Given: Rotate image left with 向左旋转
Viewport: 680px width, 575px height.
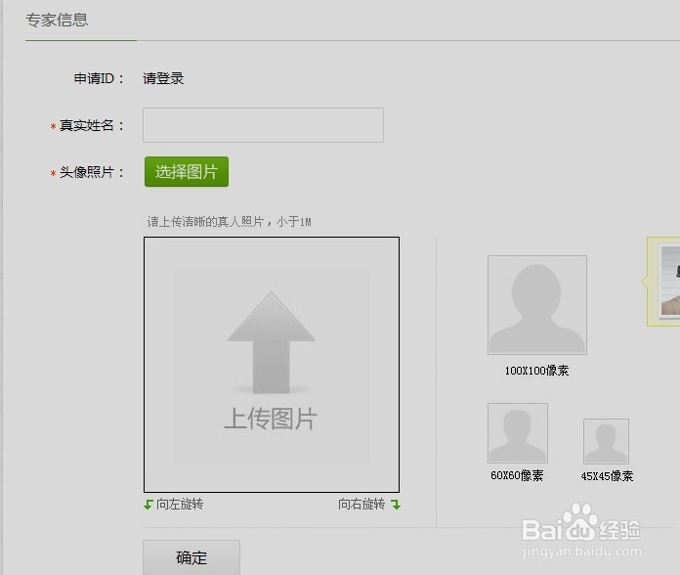Looking at the screenshot, I should coord(174,505).
